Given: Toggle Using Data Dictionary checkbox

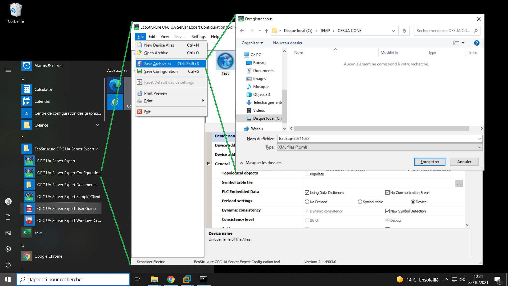Looking at the screenshot, I should coord(307,193).
